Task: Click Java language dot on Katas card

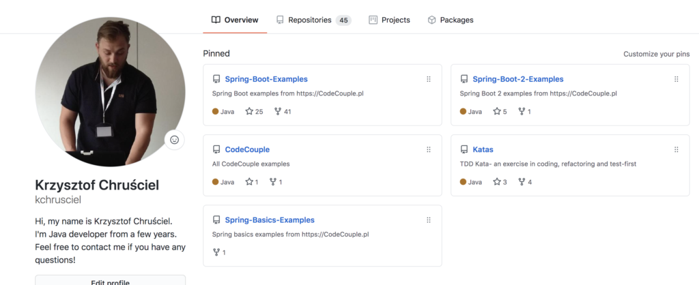Action: [463, 181]
